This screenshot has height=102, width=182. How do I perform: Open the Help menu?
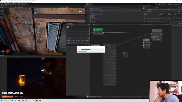click(x=32, y=2)
